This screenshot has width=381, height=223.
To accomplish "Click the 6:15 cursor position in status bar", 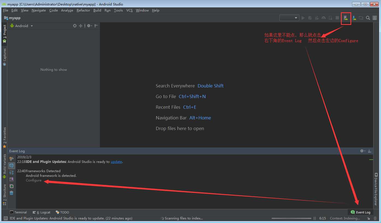I will point(323,218).
